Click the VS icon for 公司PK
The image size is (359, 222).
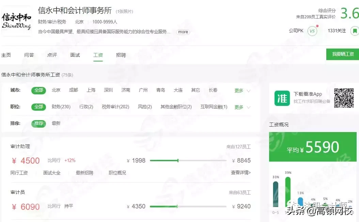pyautogui.click(x=312, y=31)
